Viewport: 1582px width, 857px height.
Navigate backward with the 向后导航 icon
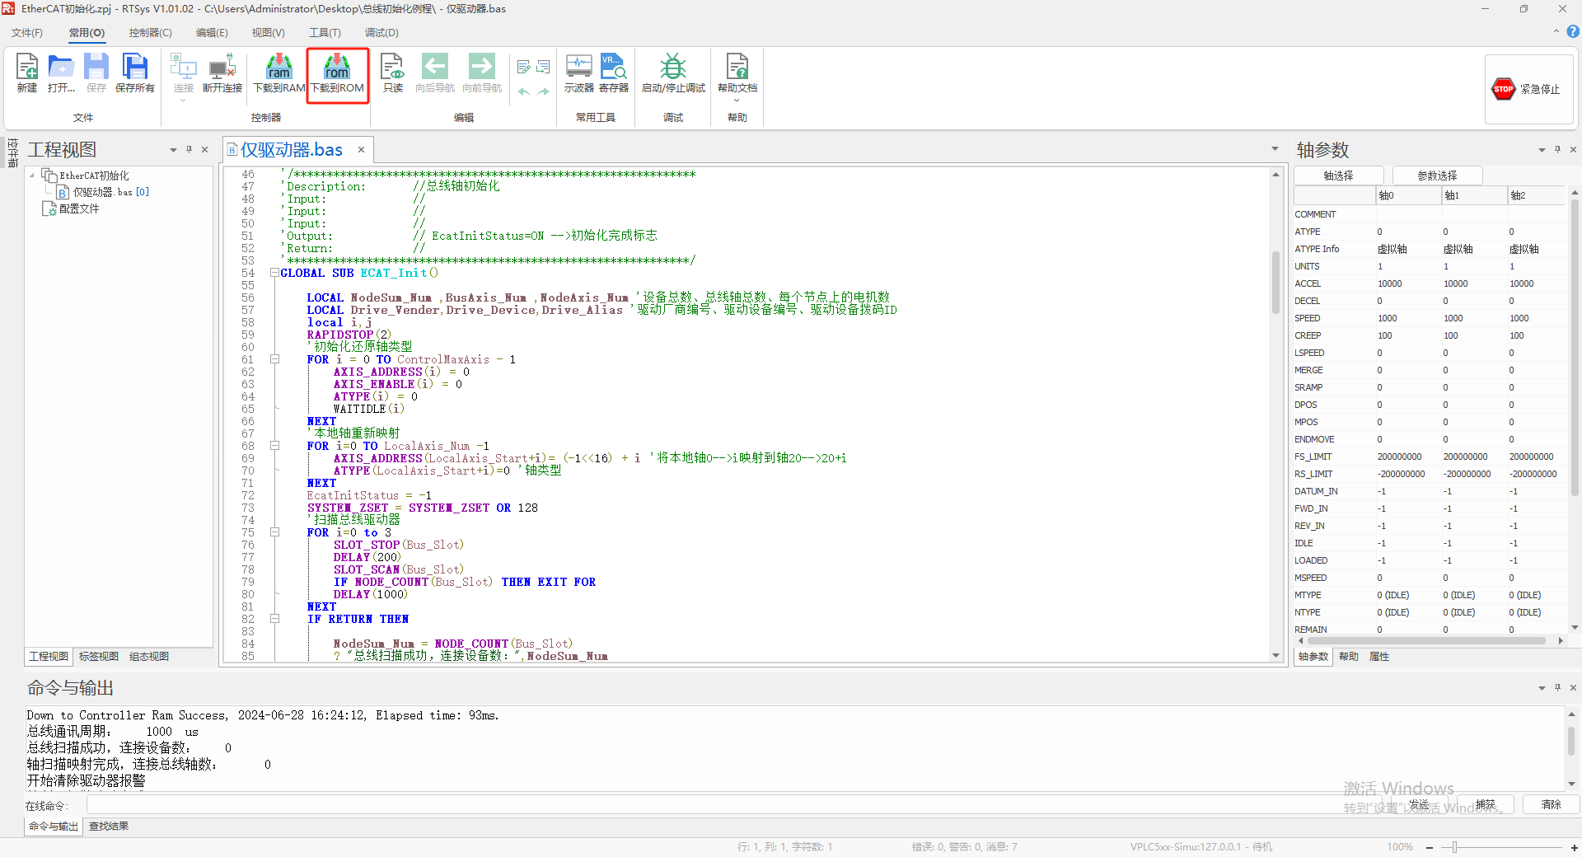click(x=434, y=73)
